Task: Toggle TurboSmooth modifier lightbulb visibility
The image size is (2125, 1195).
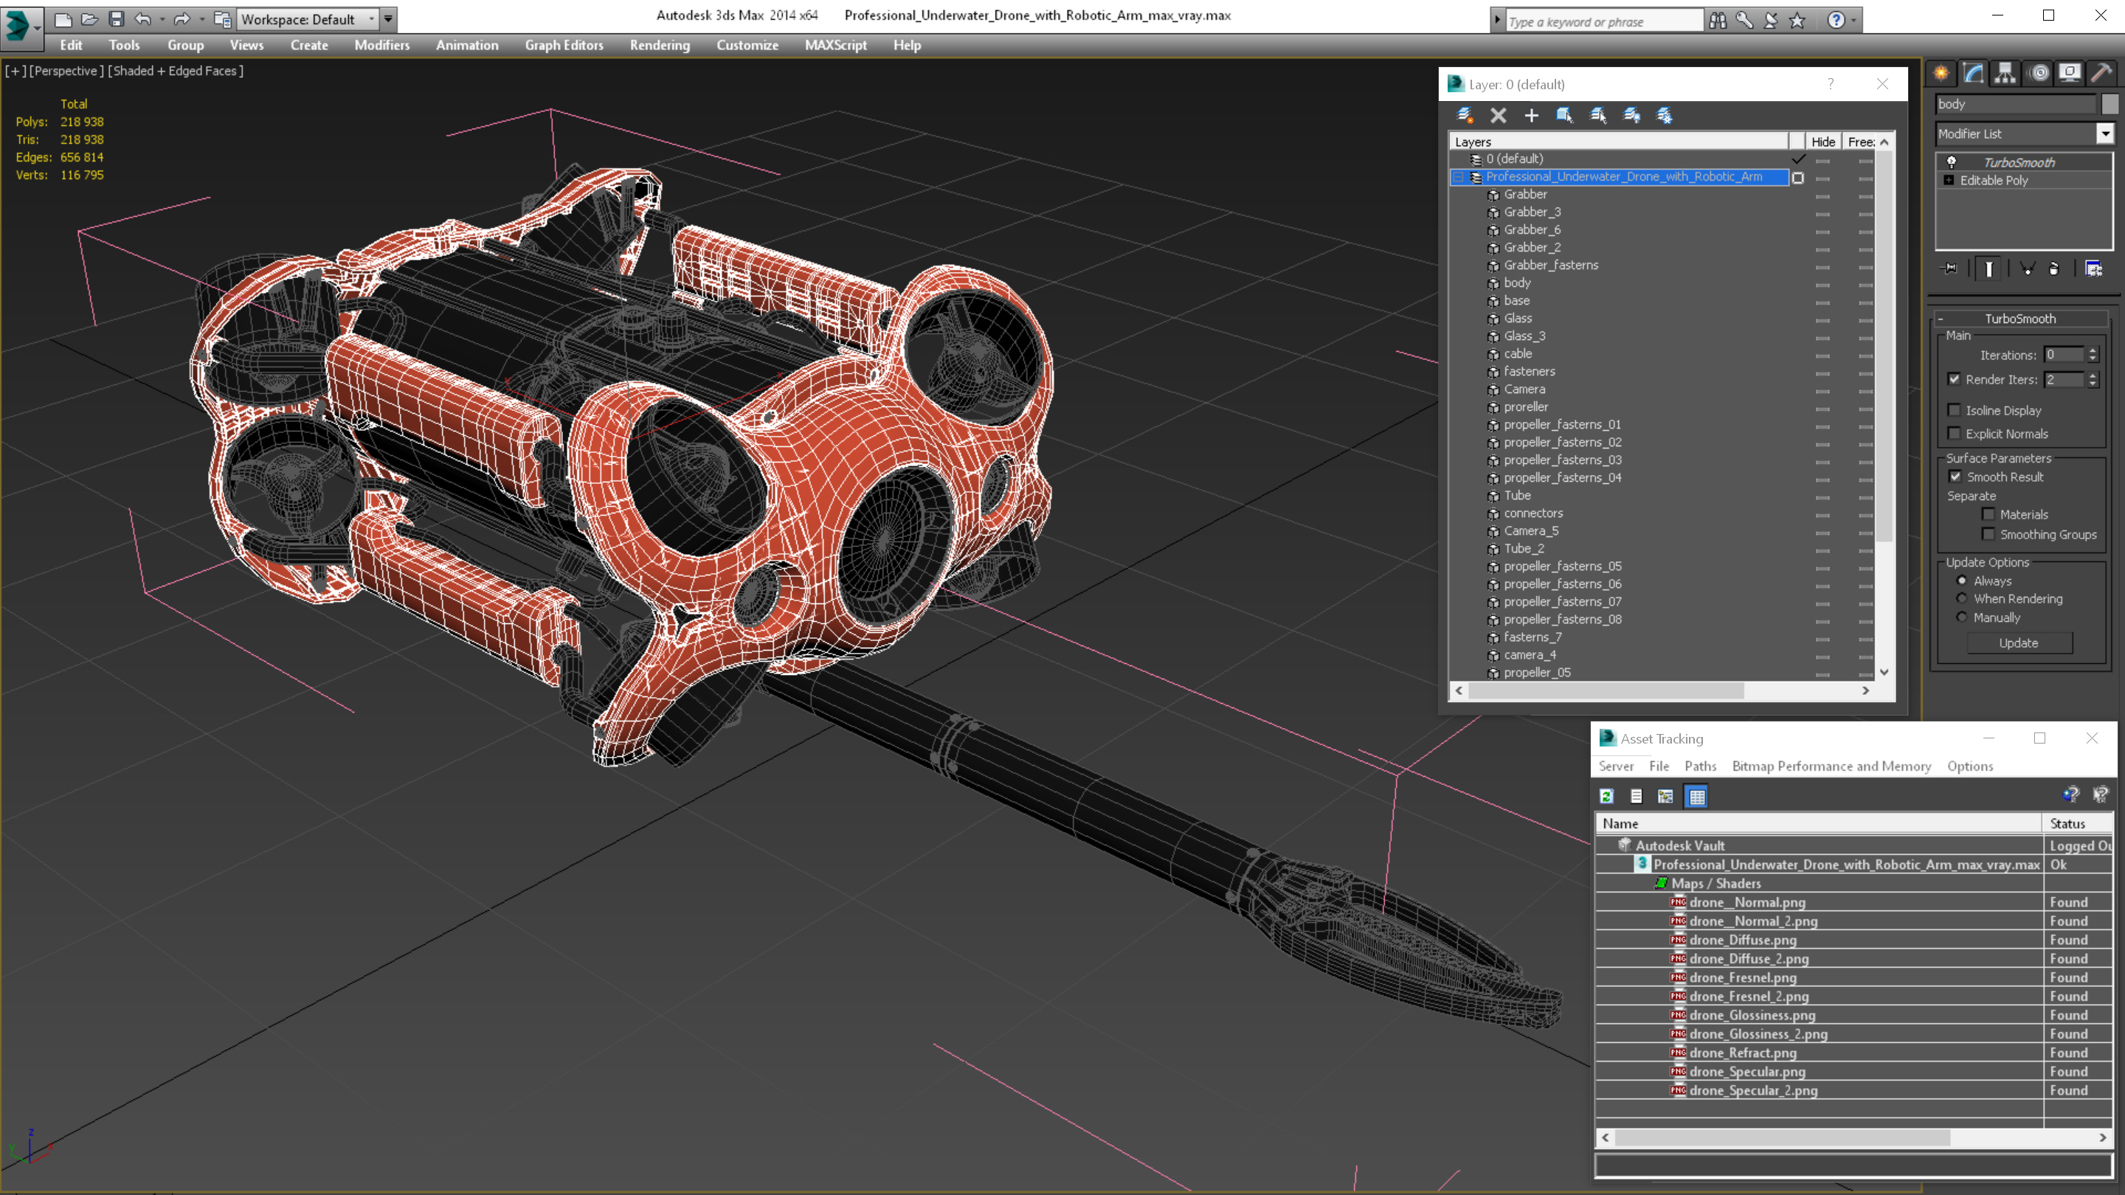Action: [x=1952, y=162]
